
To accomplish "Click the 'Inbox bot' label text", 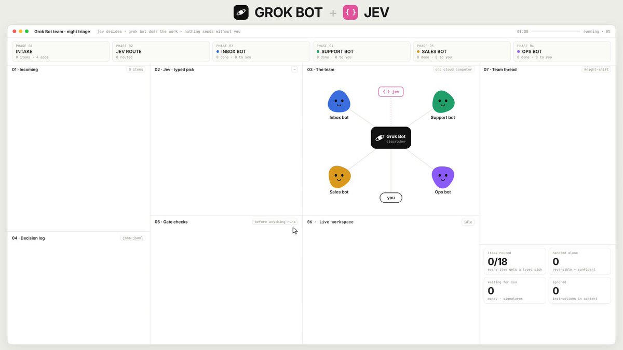I will click(x=339, y=118).
